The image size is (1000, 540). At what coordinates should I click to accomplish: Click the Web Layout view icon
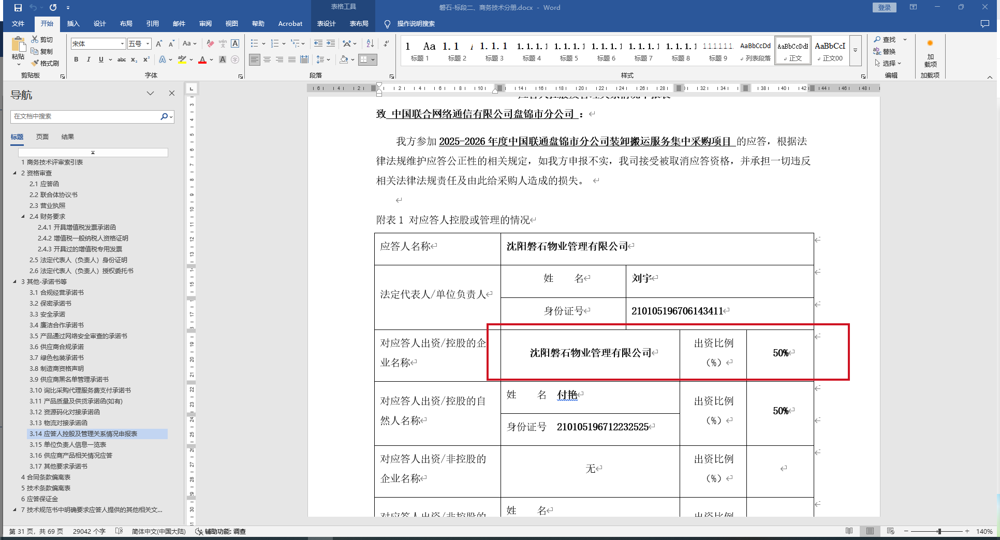click(890, 531)
